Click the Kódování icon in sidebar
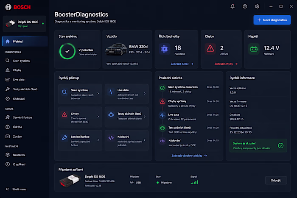Screen dimensions: 297x198 tap(7, 99)
